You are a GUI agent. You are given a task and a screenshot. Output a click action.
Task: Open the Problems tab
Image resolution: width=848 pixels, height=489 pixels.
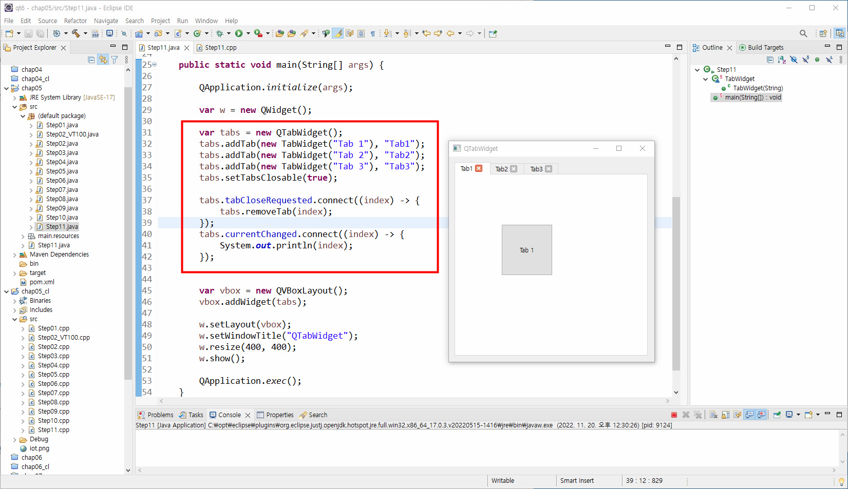pos(156,415)
